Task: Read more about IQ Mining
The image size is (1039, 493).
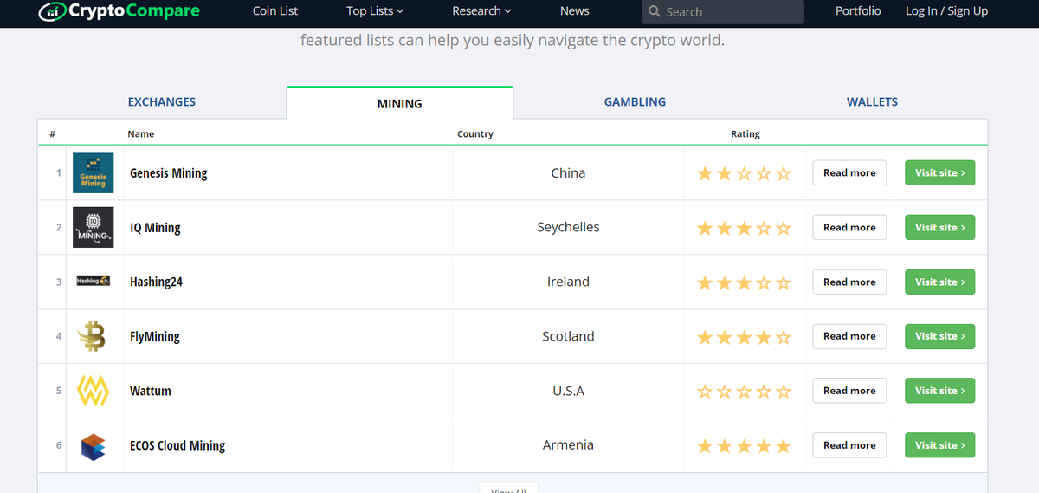Action: click(849, 227)
